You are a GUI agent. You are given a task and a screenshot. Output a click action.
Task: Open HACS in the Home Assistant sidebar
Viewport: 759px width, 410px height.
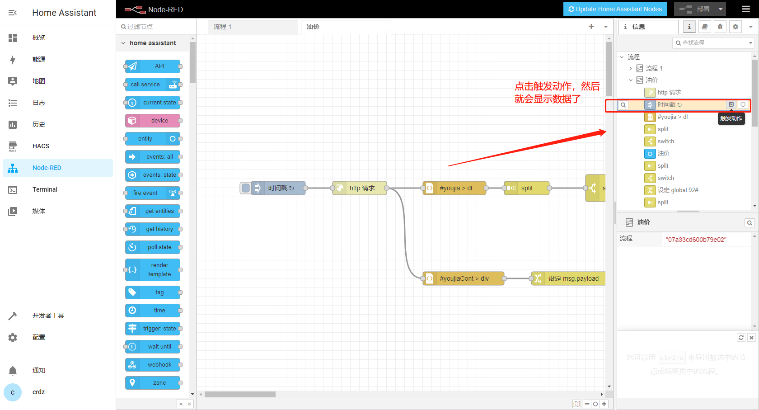pyautogui.click(x=41, y=146)
